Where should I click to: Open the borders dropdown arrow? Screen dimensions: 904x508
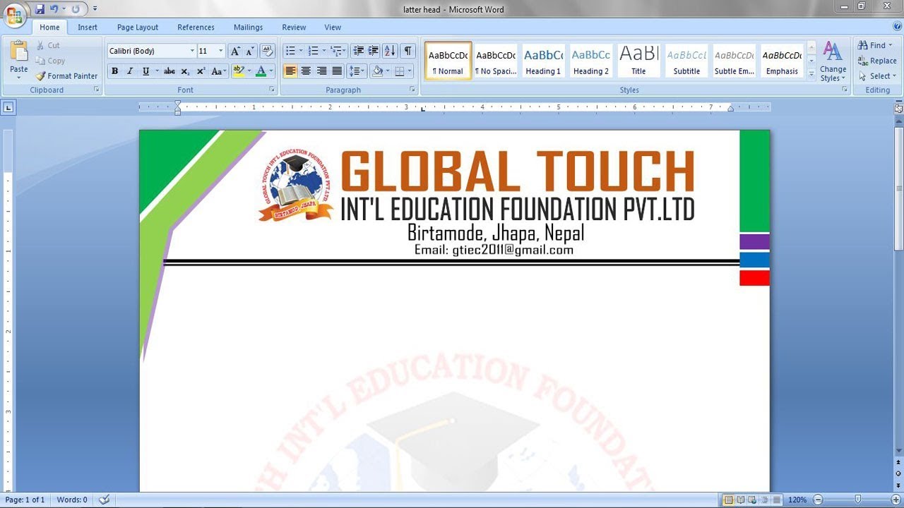[x=410, y=71]
